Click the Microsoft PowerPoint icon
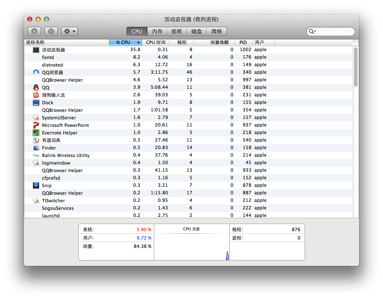 point(36,125)
